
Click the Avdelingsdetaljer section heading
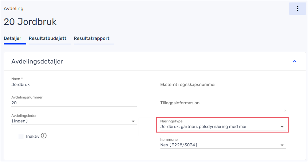37,61
